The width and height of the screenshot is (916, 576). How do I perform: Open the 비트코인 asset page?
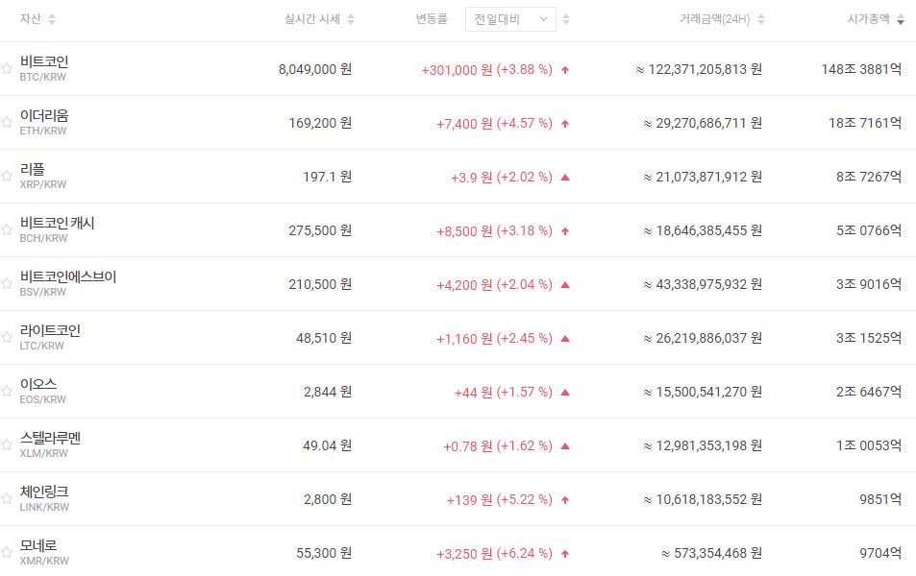pyautogui.click(x=44, y=62)
